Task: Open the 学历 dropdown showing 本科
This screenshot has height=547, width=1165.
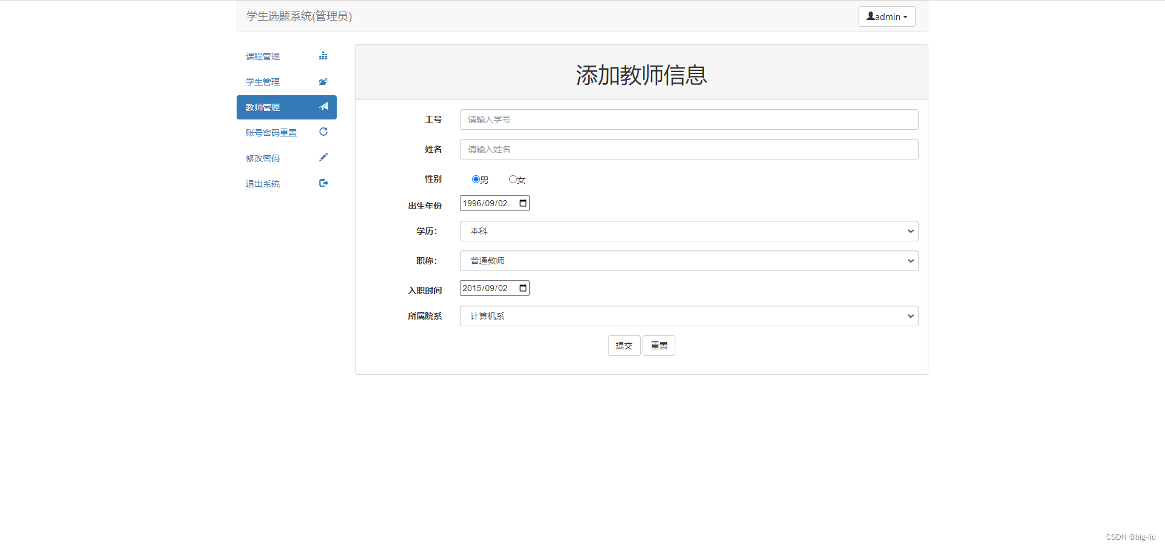Action: [689, 231]
